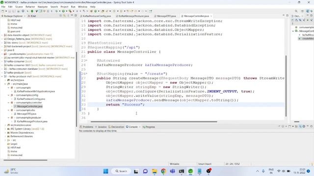Open the External Tools dropdown arrow

(x=73, y=11)
